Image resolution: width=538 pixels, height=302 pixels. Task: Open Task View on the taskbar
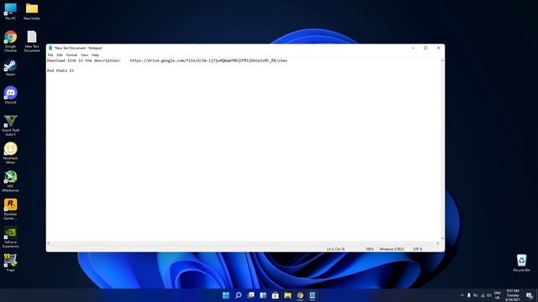pyautogui.click(x=251, y=295)
